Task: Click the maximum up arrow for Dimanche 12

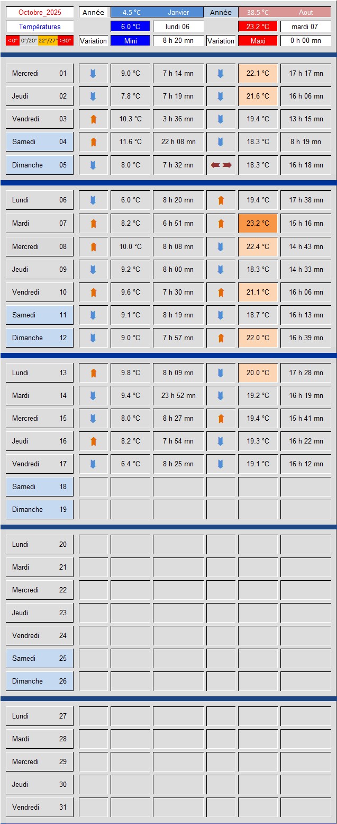Action: pyautogui.click(x=221, y=338)
